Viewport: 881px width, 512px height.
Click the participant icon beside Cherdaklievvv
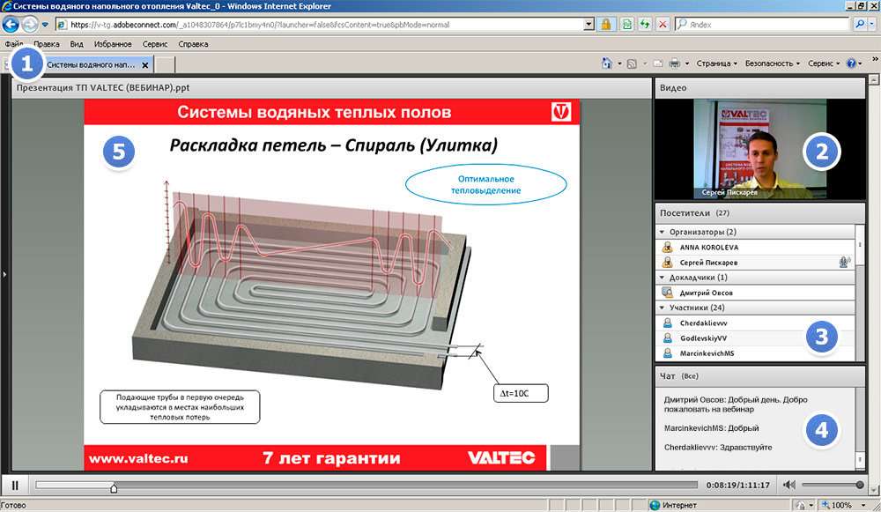click(668, 323)
